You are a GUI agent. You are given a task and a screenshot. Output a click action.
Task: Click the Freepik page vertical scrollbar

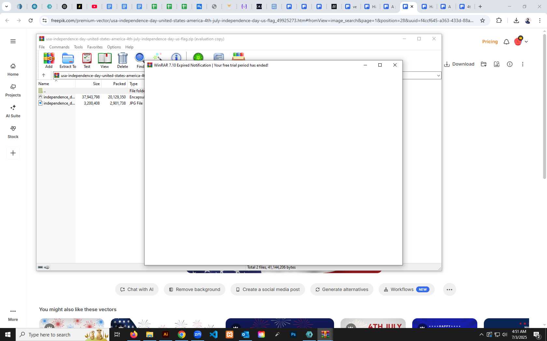point(544,106)
